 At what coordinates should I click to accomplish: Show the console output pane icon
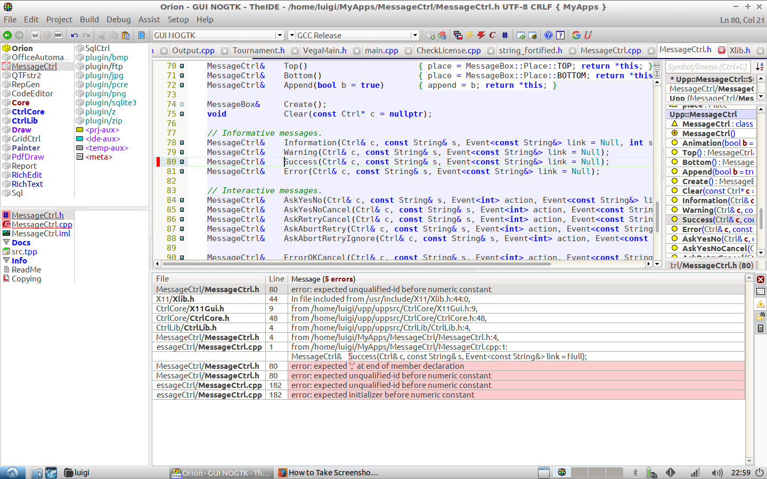[761, 292]
